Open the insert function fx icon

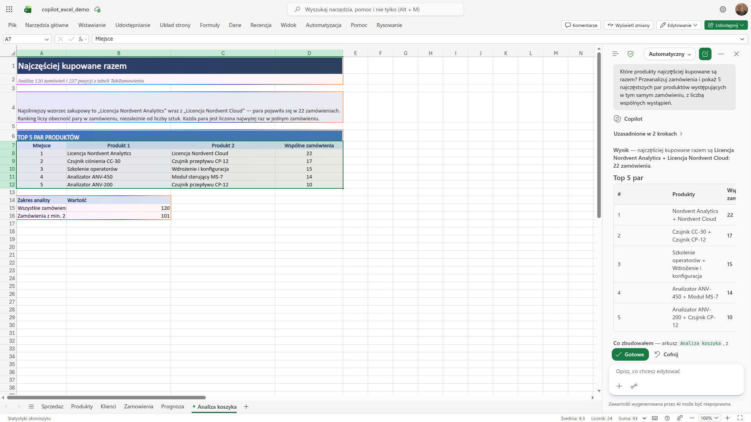click(x=81, y=39)
